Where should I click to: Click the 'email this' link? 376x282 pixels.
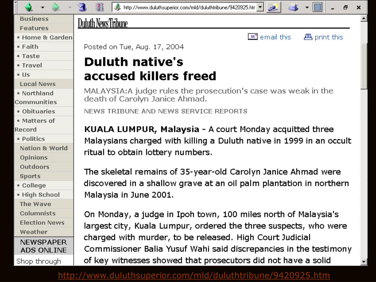pyautogui.click(x=275, y=37)
